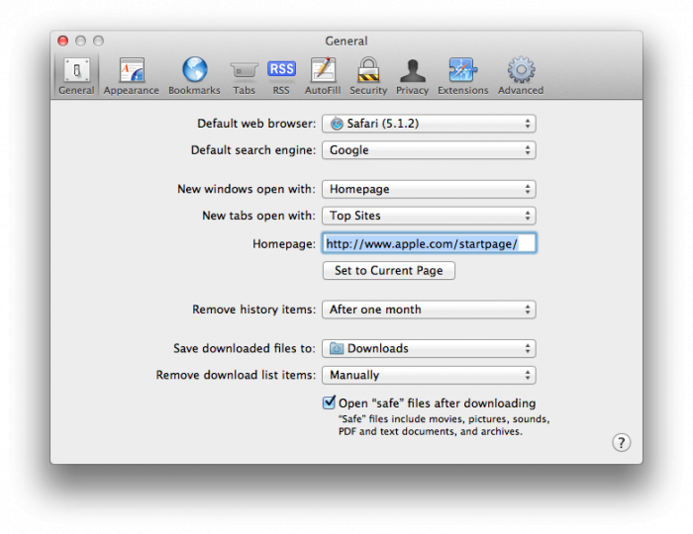Screen dimensions: 693x534
Task: Click the round help question mark button
Action: [x=621, y=443]
